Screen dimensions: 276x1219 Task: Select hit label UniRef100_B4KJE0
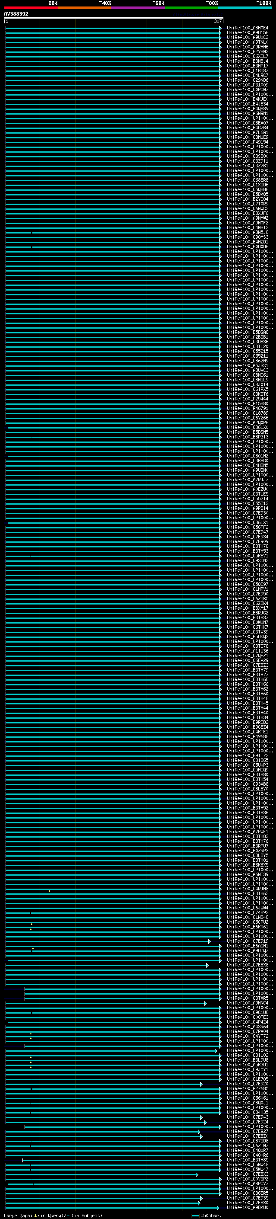pos(248,99)
